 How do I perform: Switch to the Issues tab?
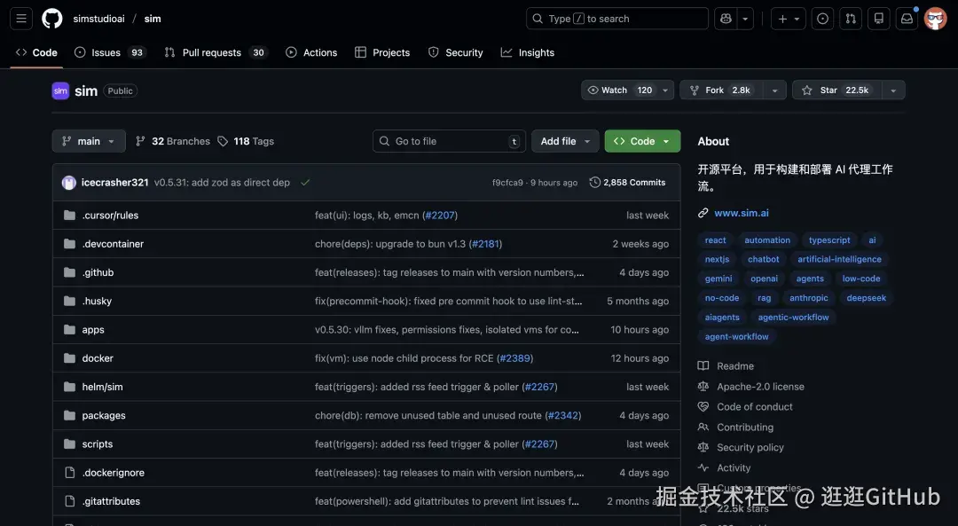click(109, 52)
